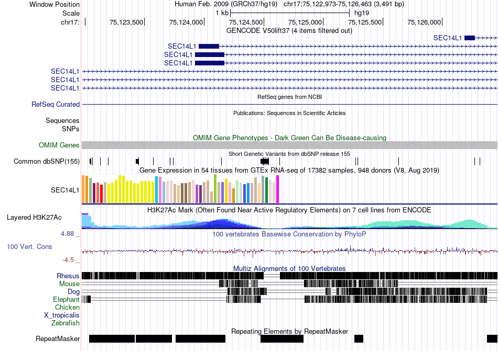Click the 1 kb scale bar
This screenshot has height=351, width=498.
(290, 13)
